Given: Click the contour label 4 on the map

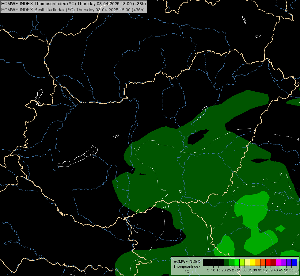Looking at the screenshot, I should [298, 140].
